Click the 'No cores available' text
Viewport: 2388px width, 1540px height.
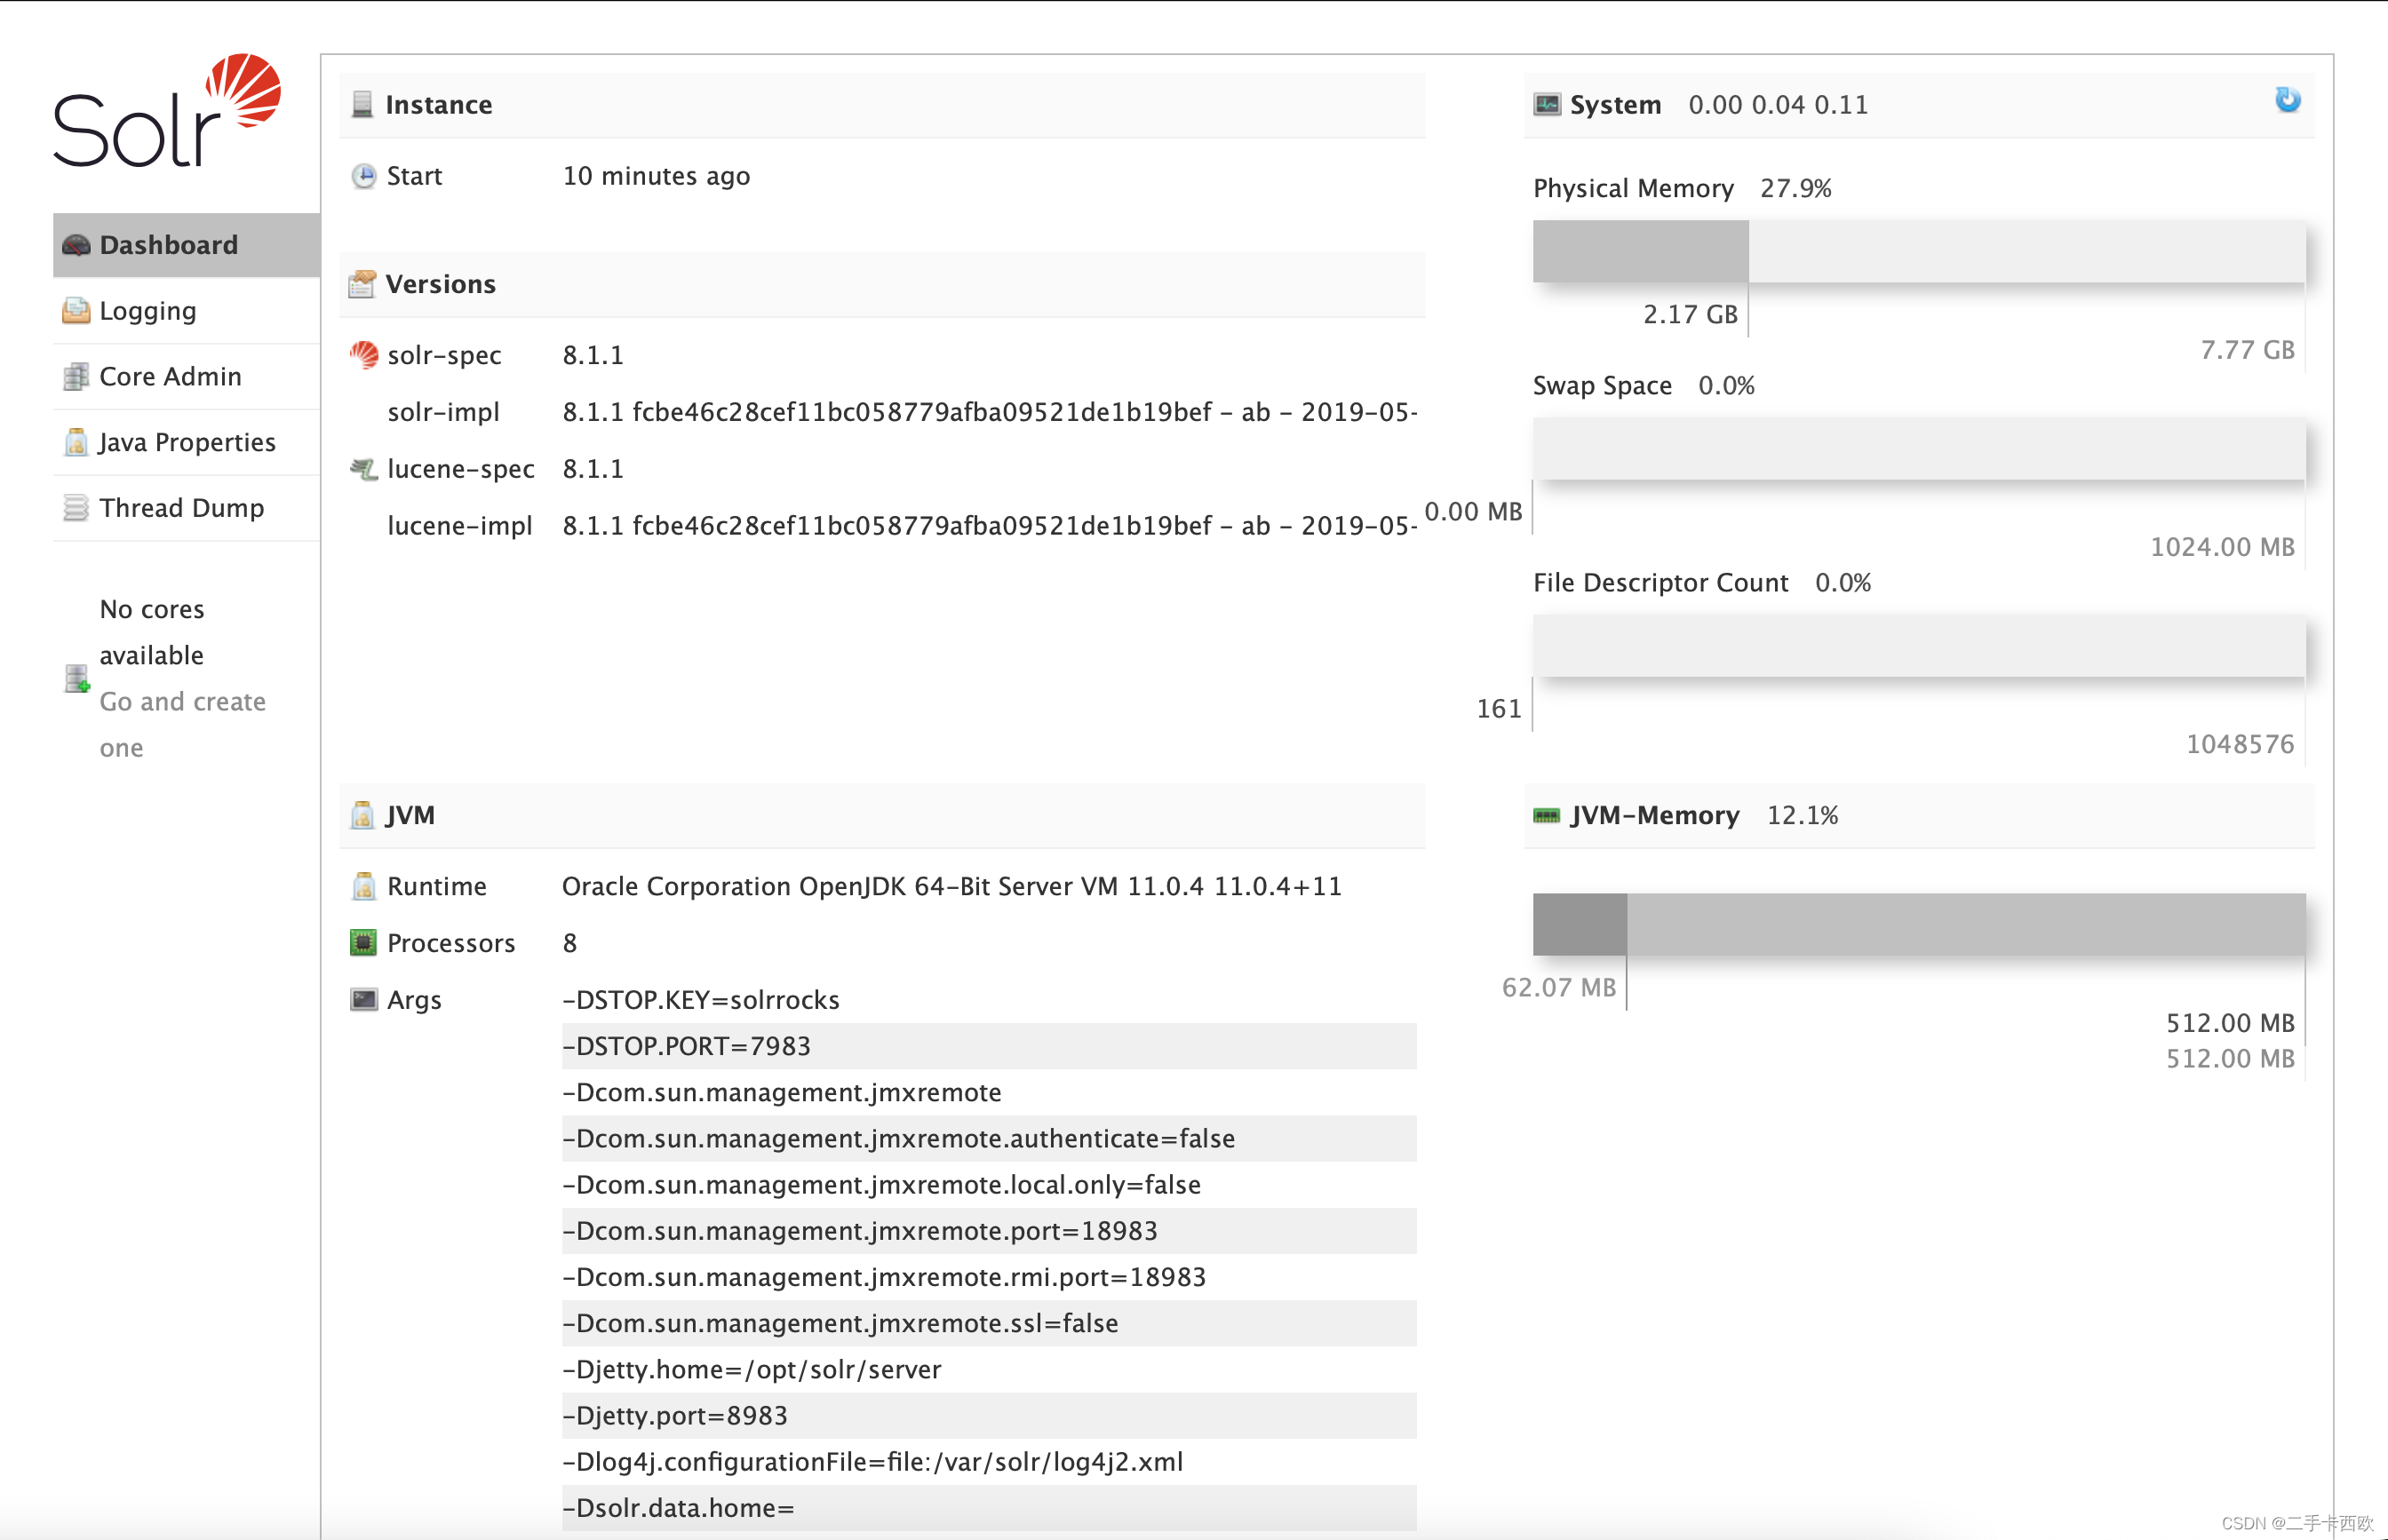pyautogui.click(x=152, y=632)
